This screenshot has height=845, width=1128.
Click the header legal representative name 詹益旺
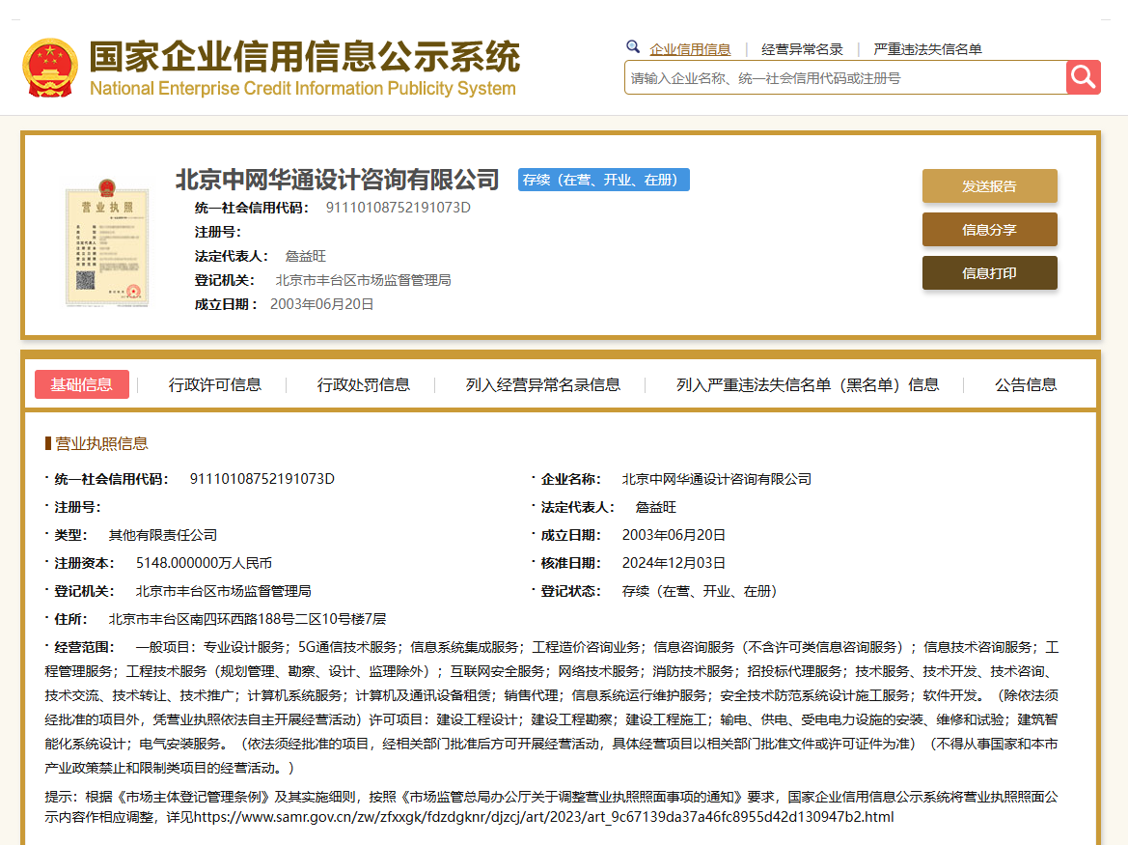pyautogui.click(x=306, y=256)
